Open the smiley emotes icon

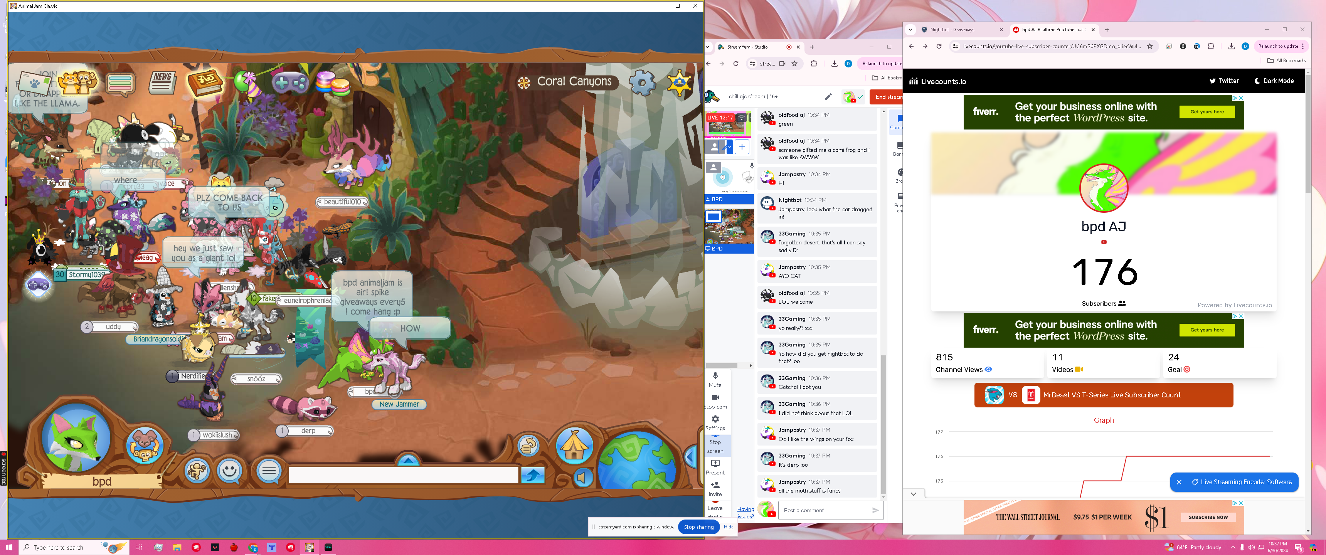coord(230,470)
